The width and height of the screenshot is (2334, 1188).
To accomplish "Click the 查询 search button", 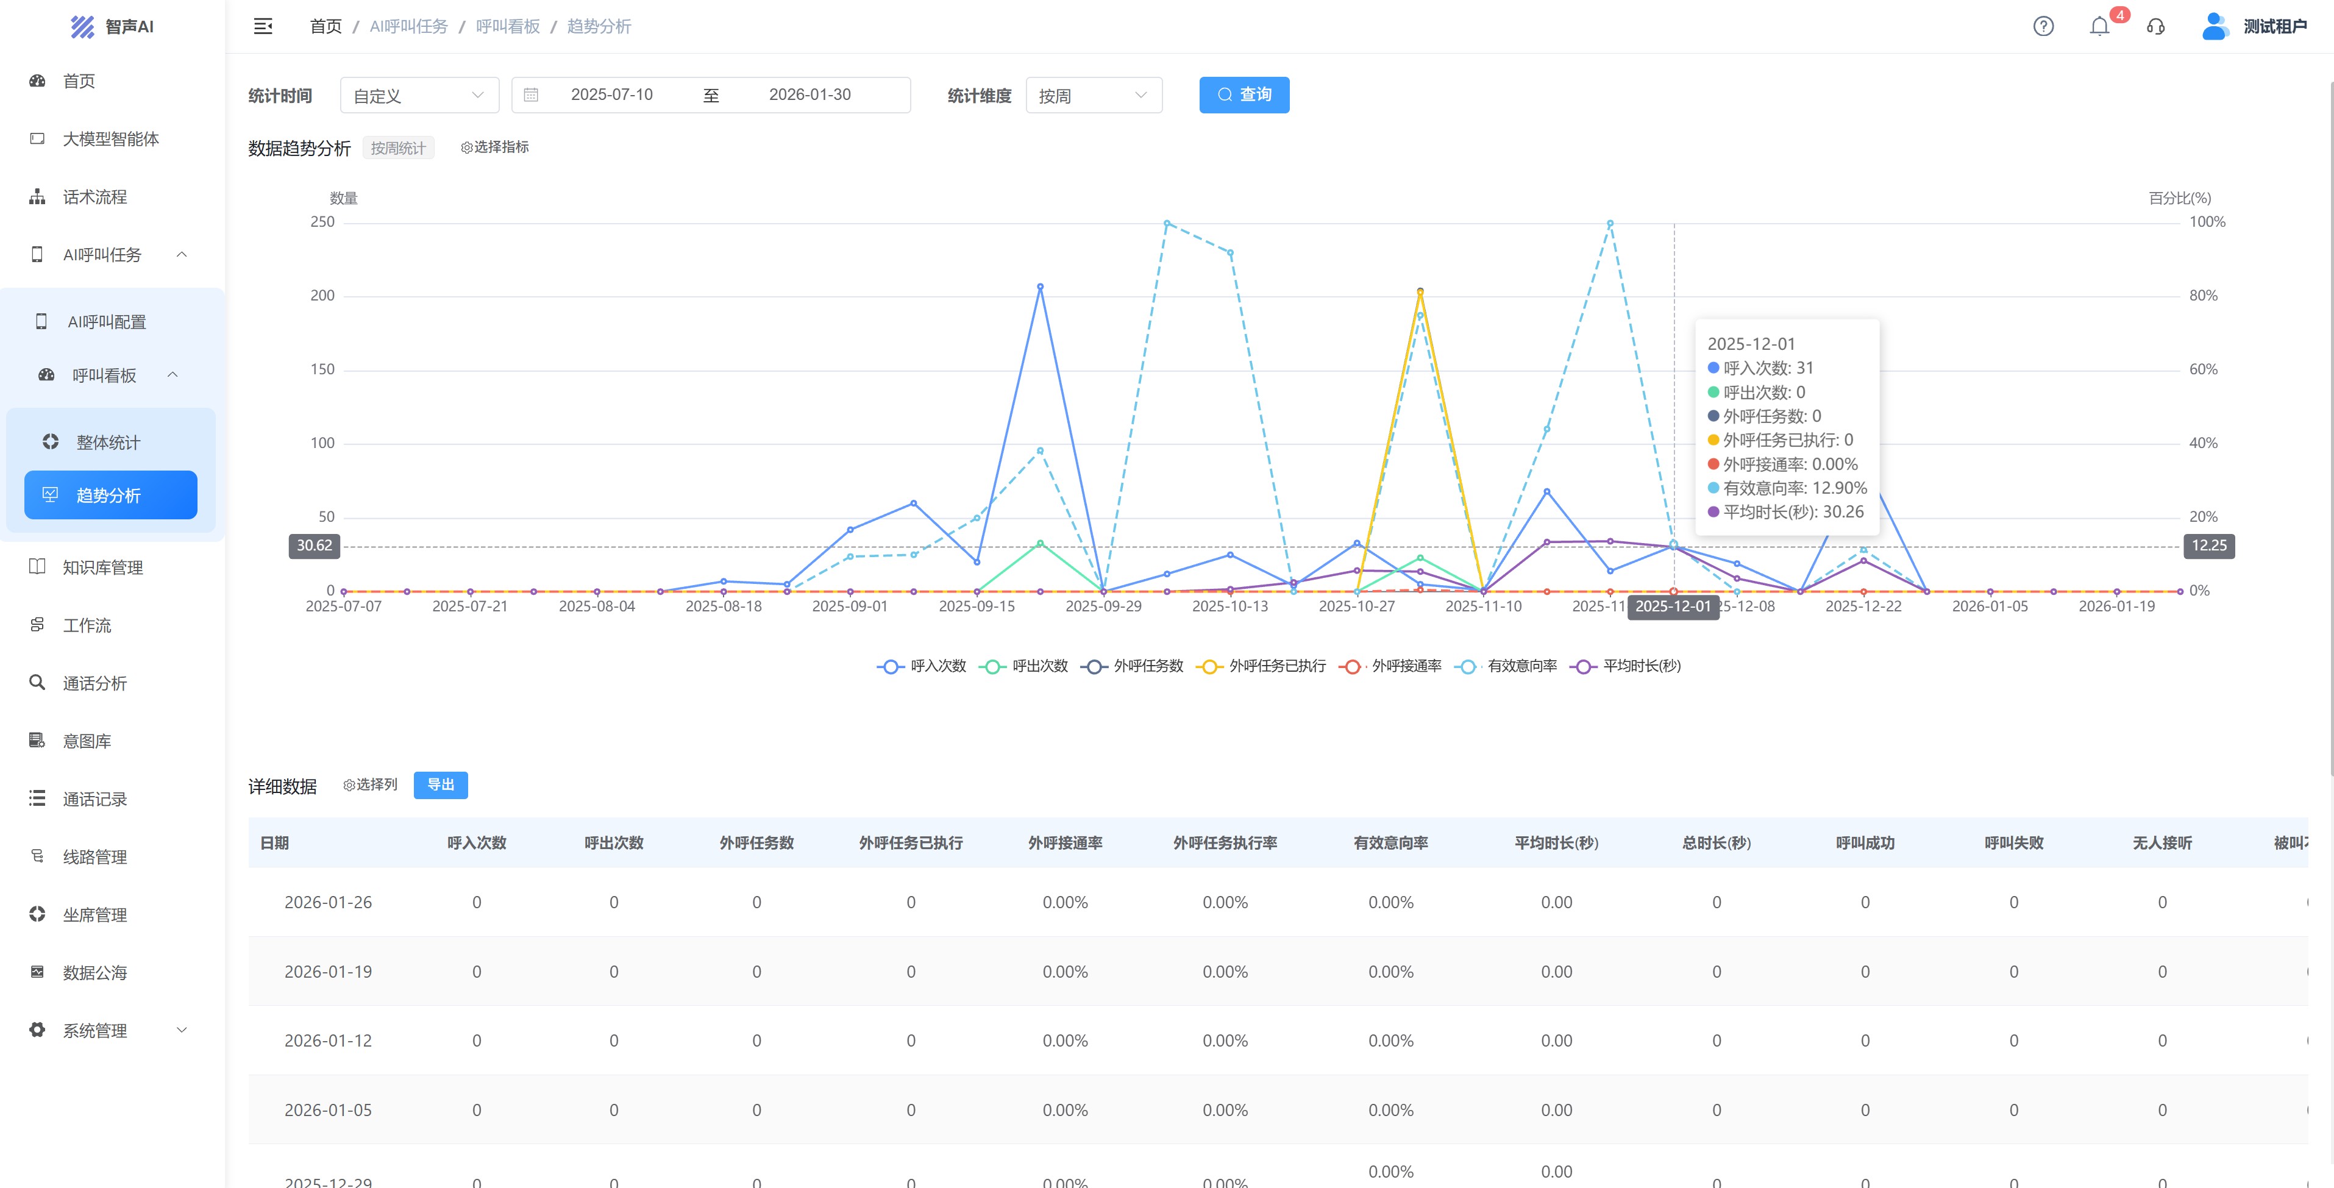I will pyautogui.click(x=1244, y=95).
